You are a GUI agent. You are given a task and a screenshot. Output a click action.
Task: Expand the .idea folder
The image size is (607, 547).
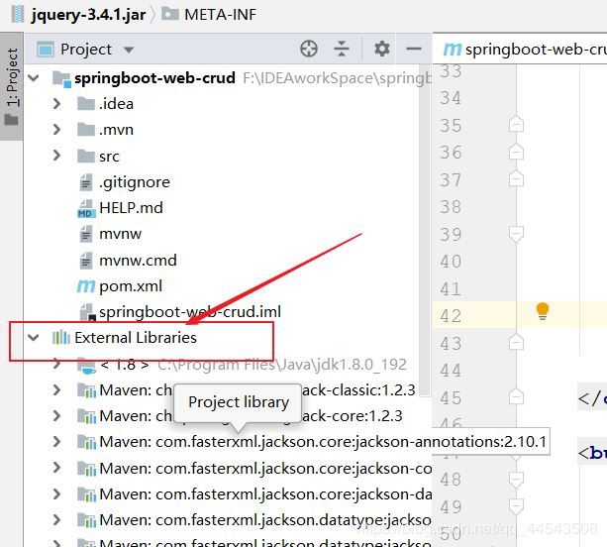[56, 103]
